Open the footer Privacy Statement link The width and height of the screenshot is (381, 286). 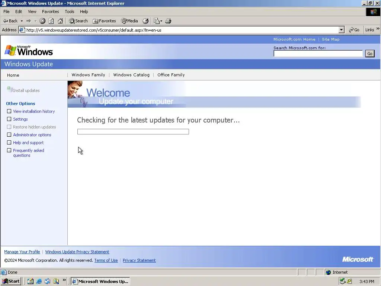pos(139,260)
